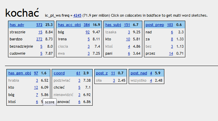Click the post_nad header count 4
218x121 pixels.
[x=151, y=73]
